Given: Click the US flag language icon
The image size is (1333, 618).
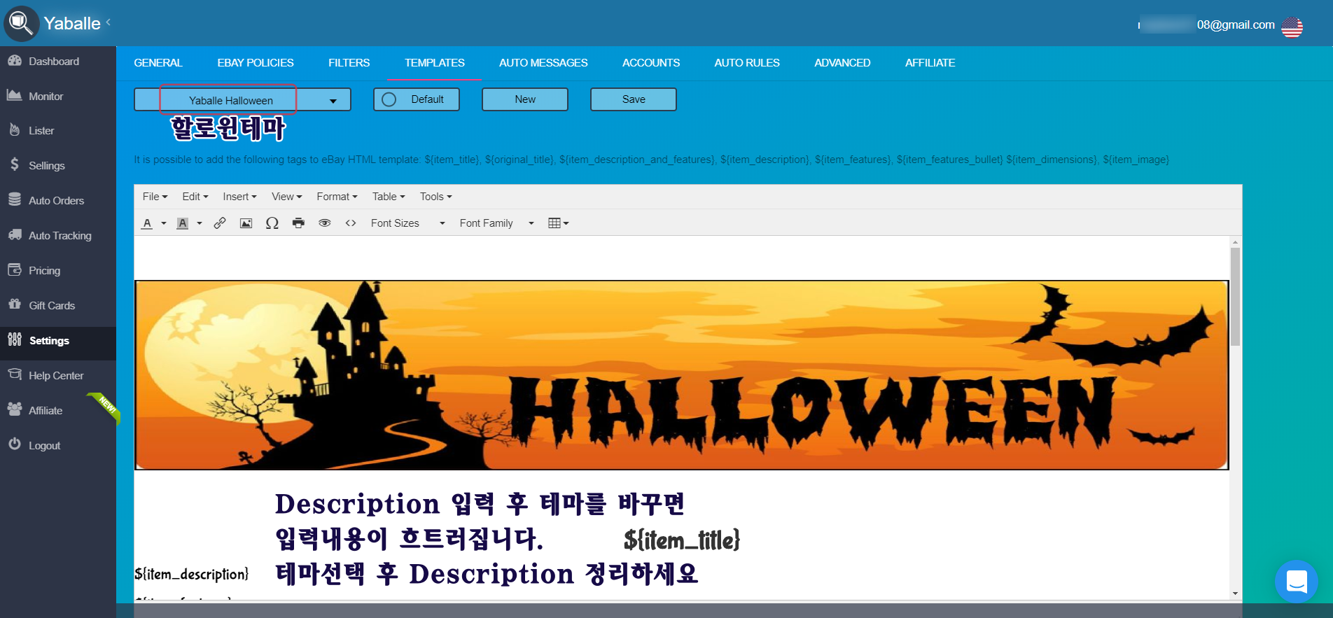Looking at the screenshot, I should coord(1292,27).
